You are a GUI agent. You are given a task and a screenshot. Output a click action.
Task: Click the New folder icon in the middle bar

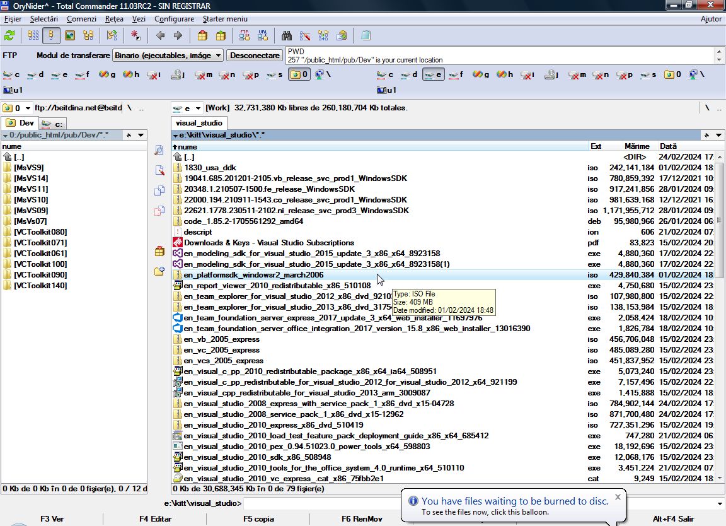(159, 271)
